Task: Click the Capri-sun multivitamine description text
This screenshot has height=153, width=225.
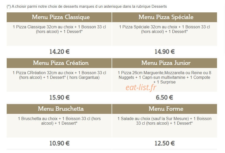Action: click(164, 78)
